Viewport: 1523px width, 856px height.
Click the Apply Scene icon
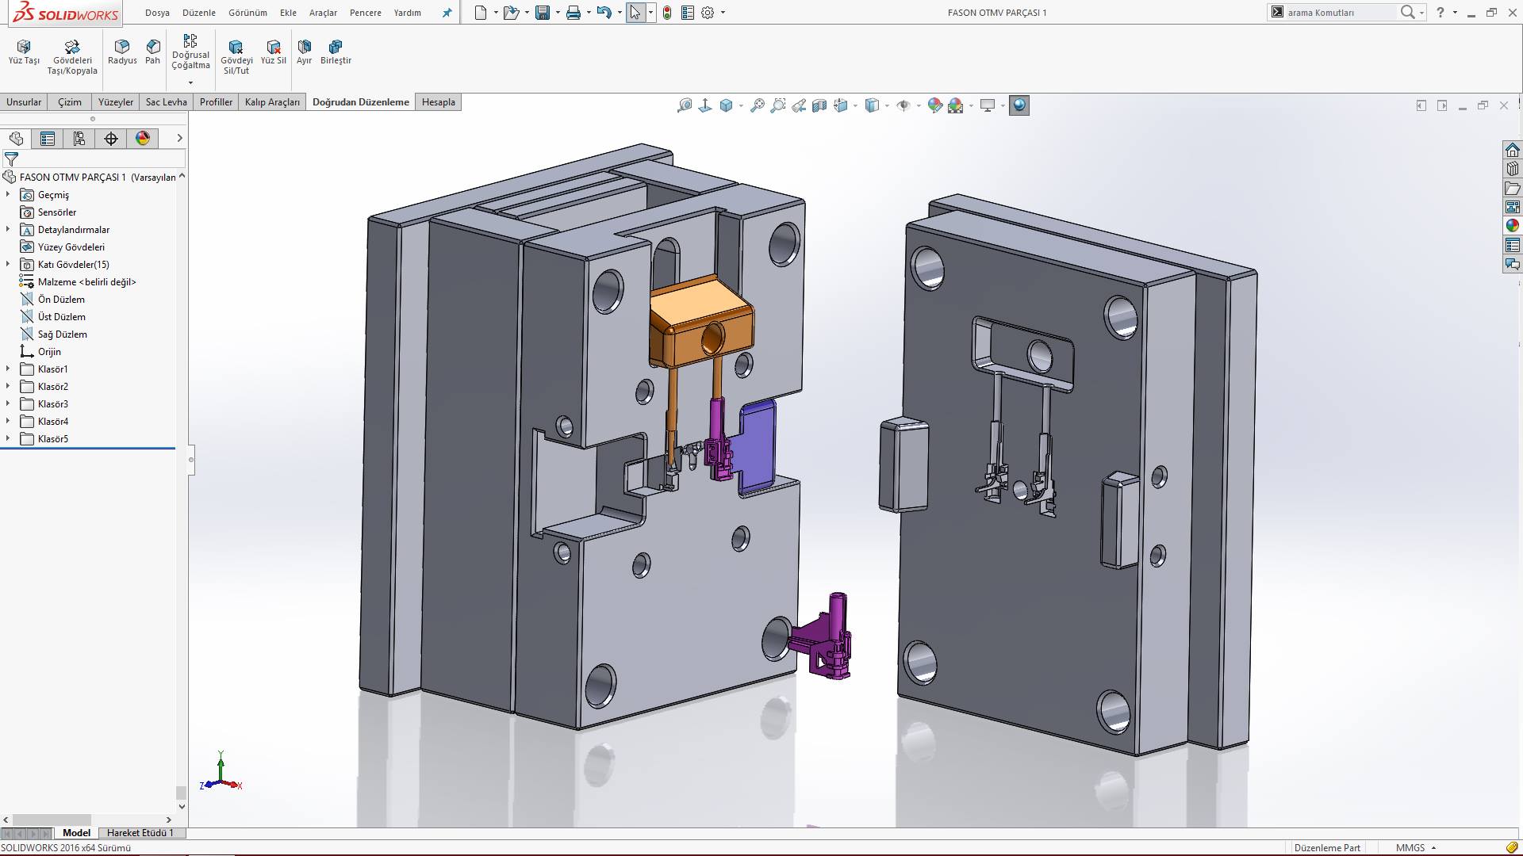[x=956, y=105]
